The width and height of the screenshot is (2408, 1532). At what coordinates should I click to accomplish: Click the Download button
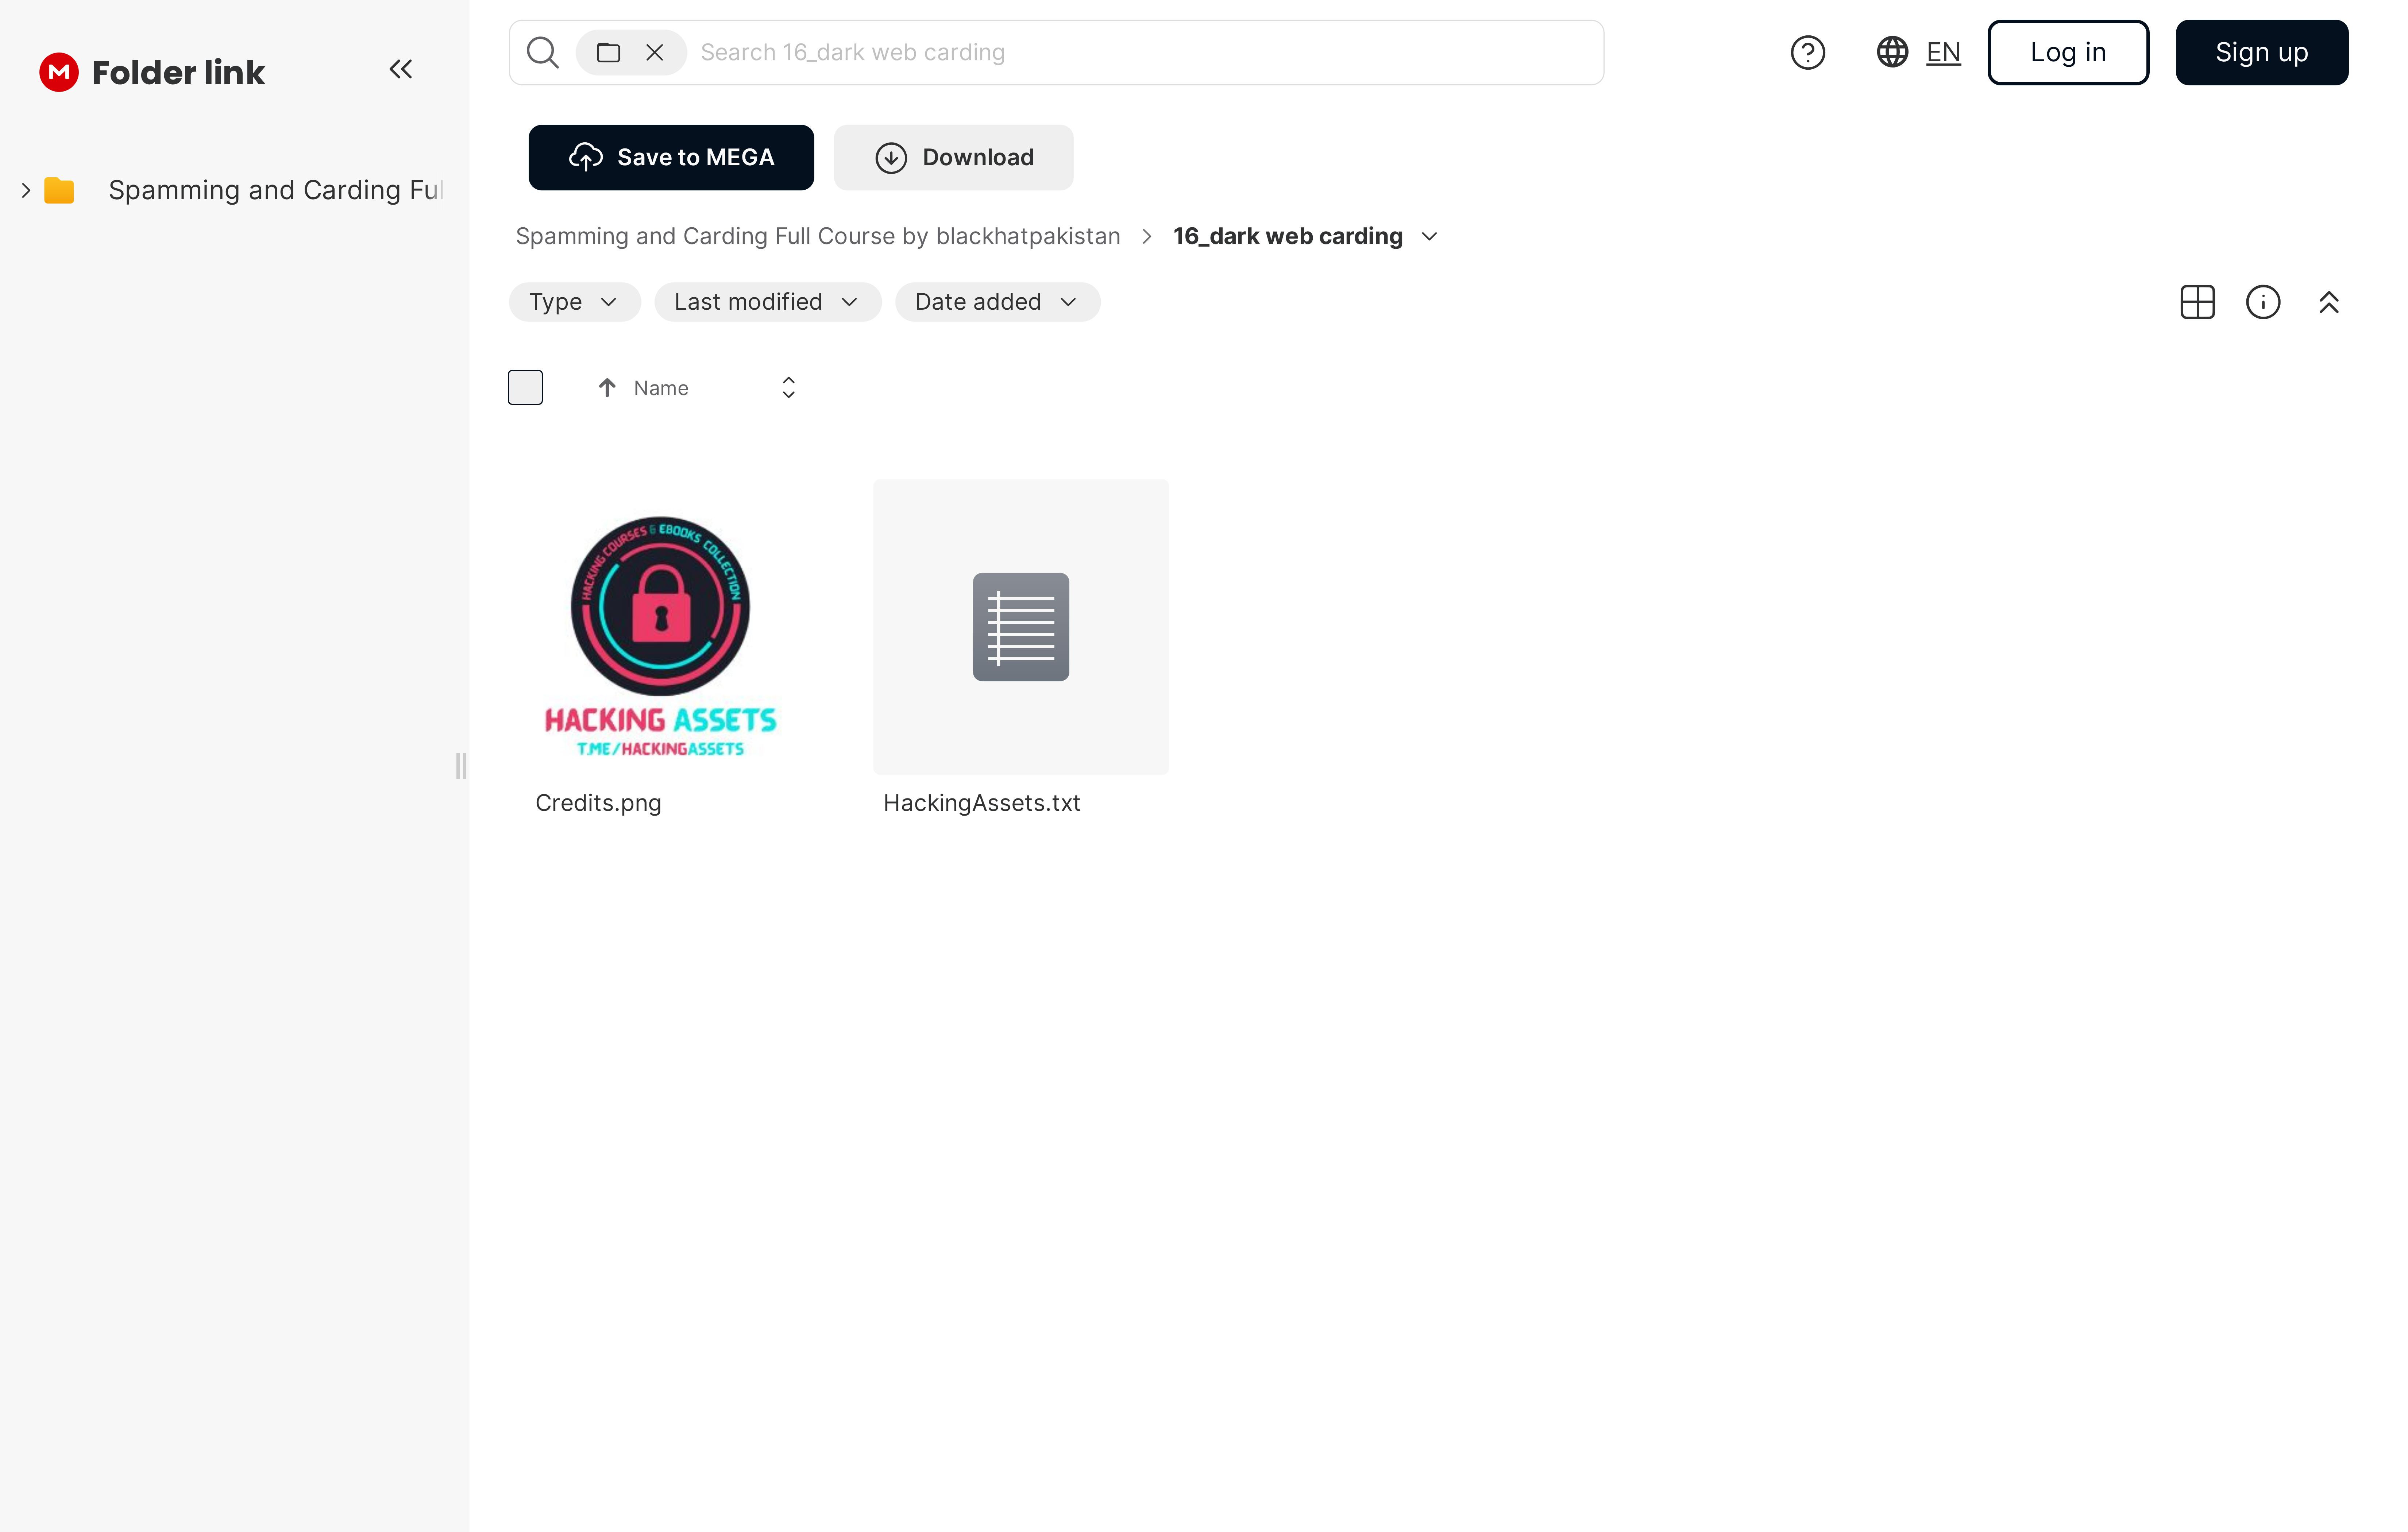click(x=954, y=157)
